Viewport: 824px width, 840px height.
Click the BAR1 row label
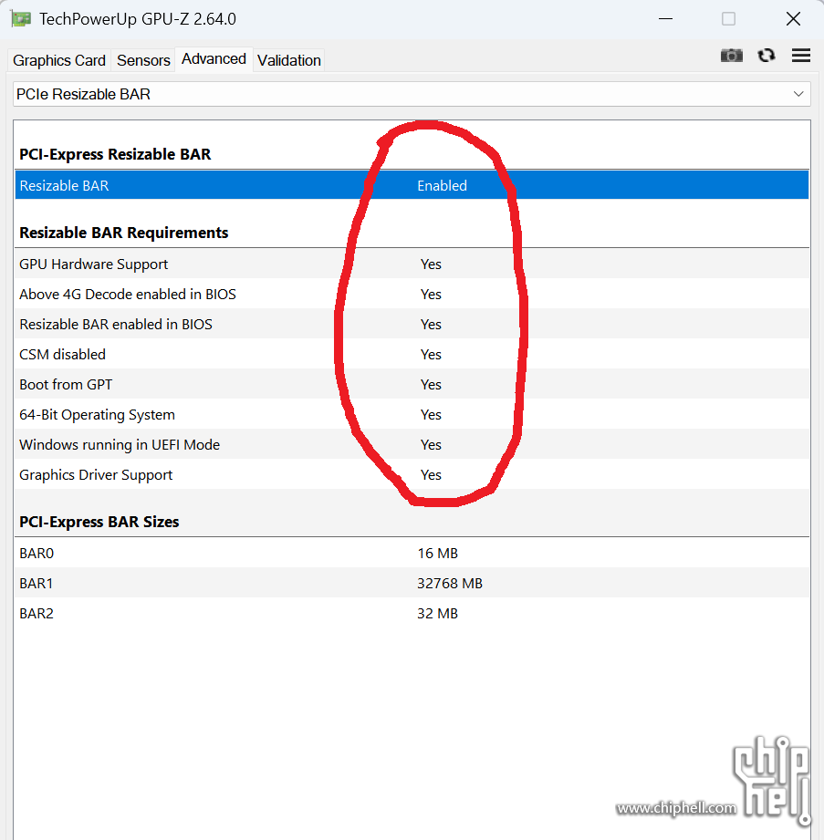coord(36,583)
